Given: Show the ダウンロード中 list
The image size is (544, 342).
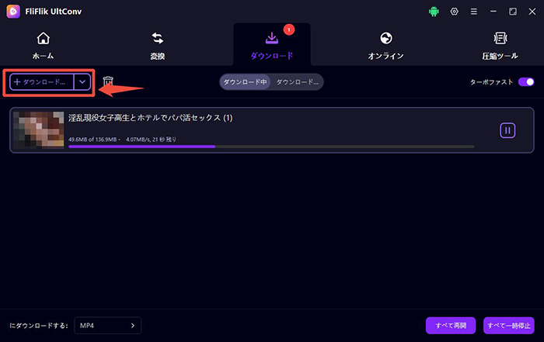Looking at the screenshot, I should tap(245, 82).
